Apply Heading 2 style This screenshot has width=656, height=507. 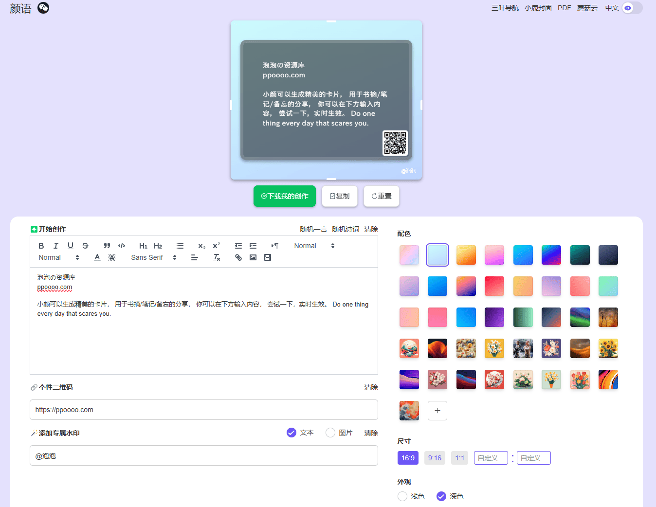click(158, 246)
